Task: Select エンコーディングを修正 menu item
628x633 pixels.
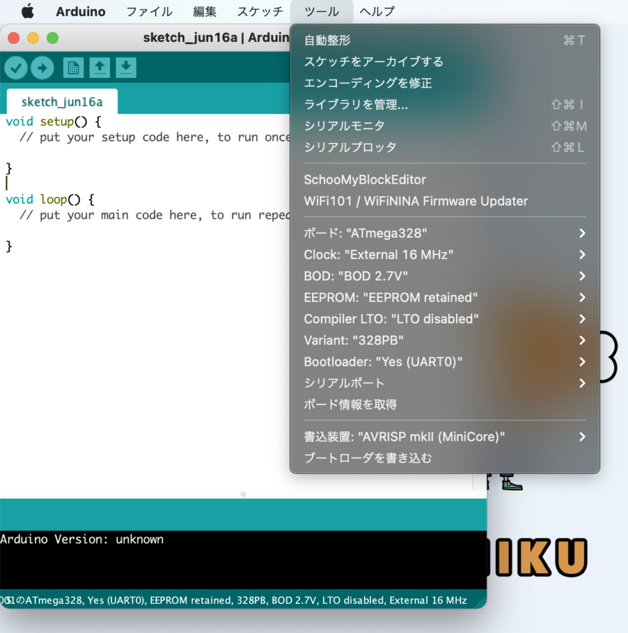Action: [x=445, y=83]
